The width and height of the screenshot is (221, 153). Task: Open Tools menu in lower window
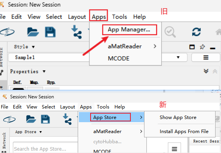pos(103,107)
